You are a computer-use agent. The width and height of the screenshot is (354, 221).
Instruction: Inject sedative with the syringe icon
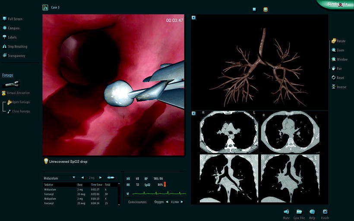tap(111, 177)
